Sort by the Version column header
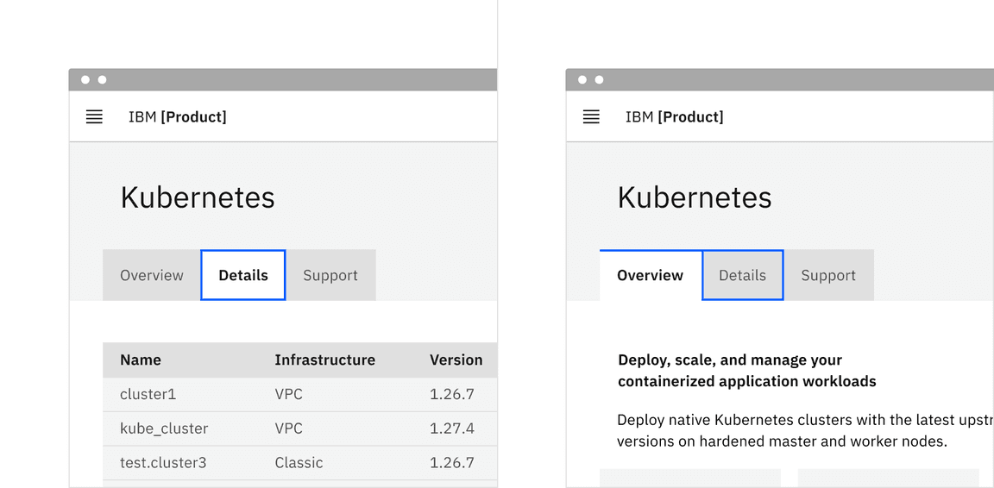 (x=456, y=360)
